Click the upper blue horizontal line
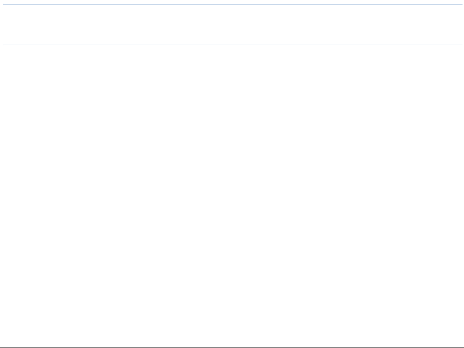464x348 pixels. pyautogui.click(x=232, y=5)
